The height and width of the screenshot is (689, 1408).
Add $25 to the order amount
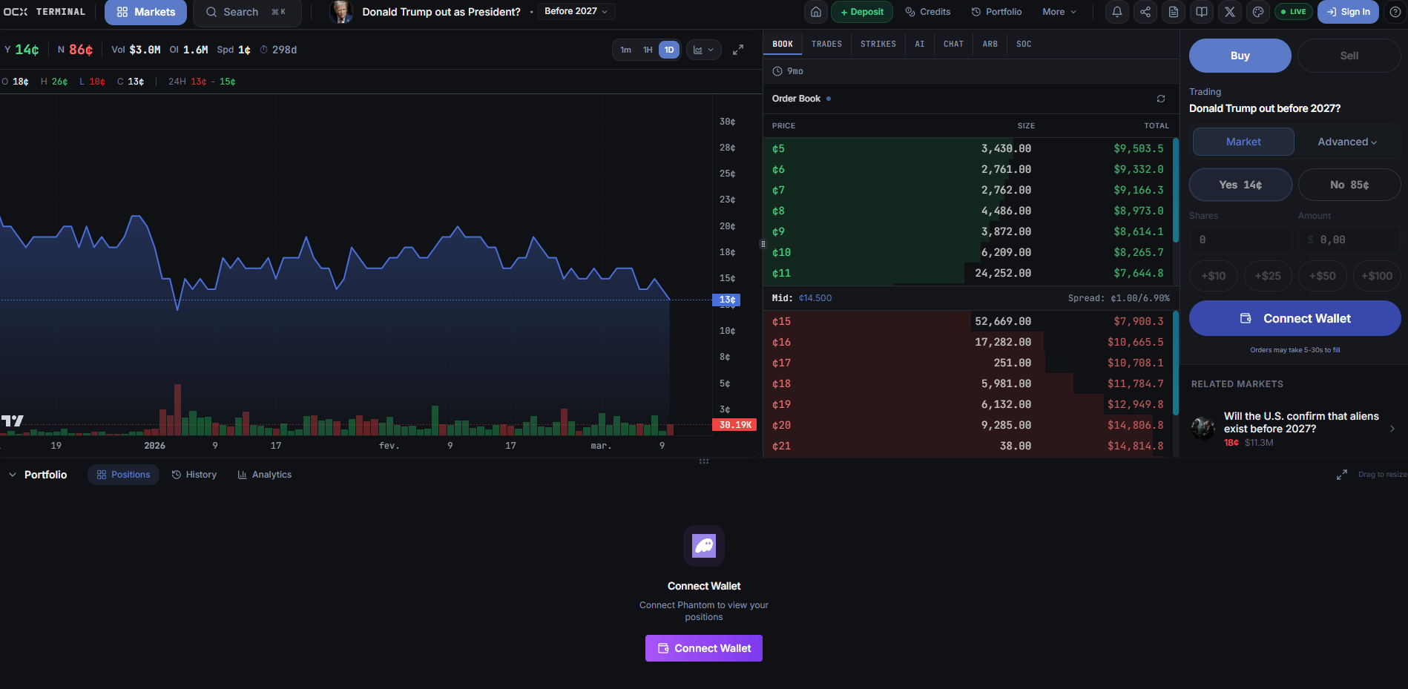pyautogui.click(x=1268, y=276)
